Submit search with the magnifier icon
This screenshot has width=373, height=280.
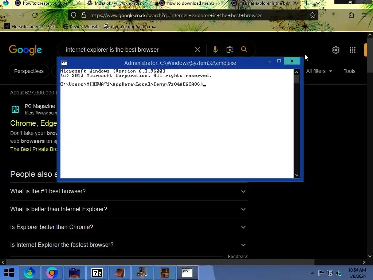pos(244,49)
